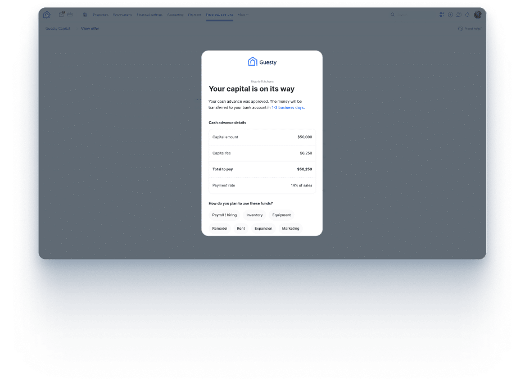Screen dimensions: 525x391
Task: Select the Expansion chip
Action: click(x=263, y=228)
